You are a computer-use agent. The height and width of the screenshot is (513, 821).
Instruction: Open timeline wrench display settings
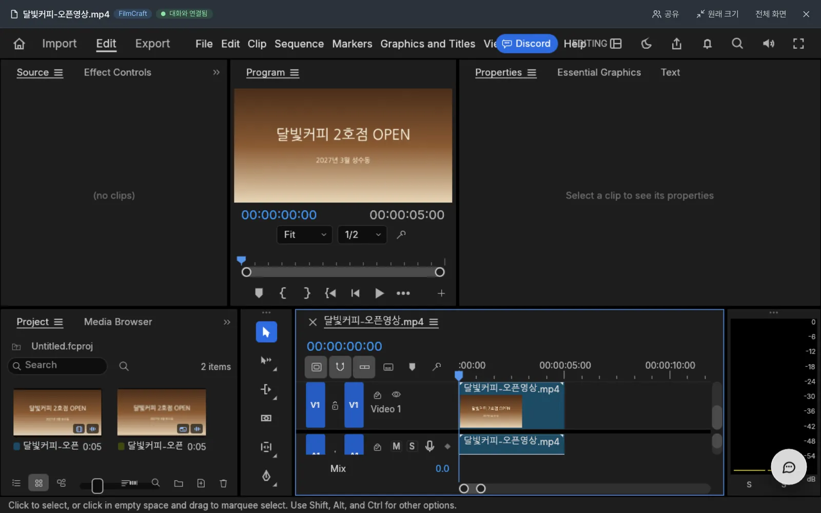pos(437,367)
